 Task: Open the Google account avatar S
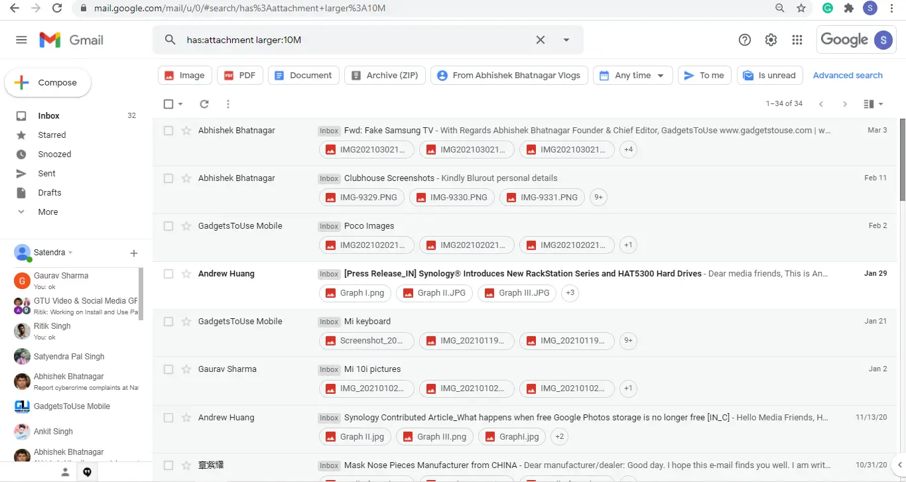coord(883,40)
